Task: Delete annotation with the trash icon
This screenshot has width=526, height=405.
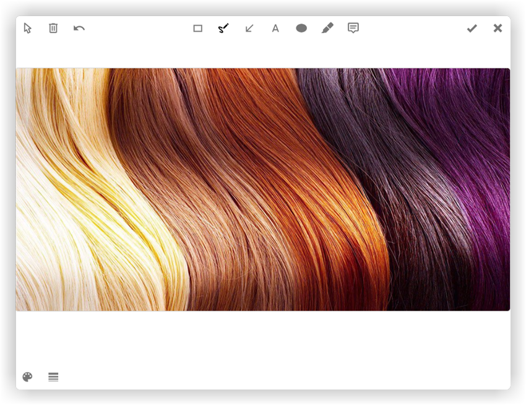Action: (53, 28)
